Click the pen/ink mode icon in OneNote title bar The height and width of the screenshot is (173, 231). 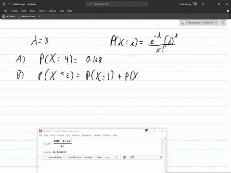tap(203, 4)
